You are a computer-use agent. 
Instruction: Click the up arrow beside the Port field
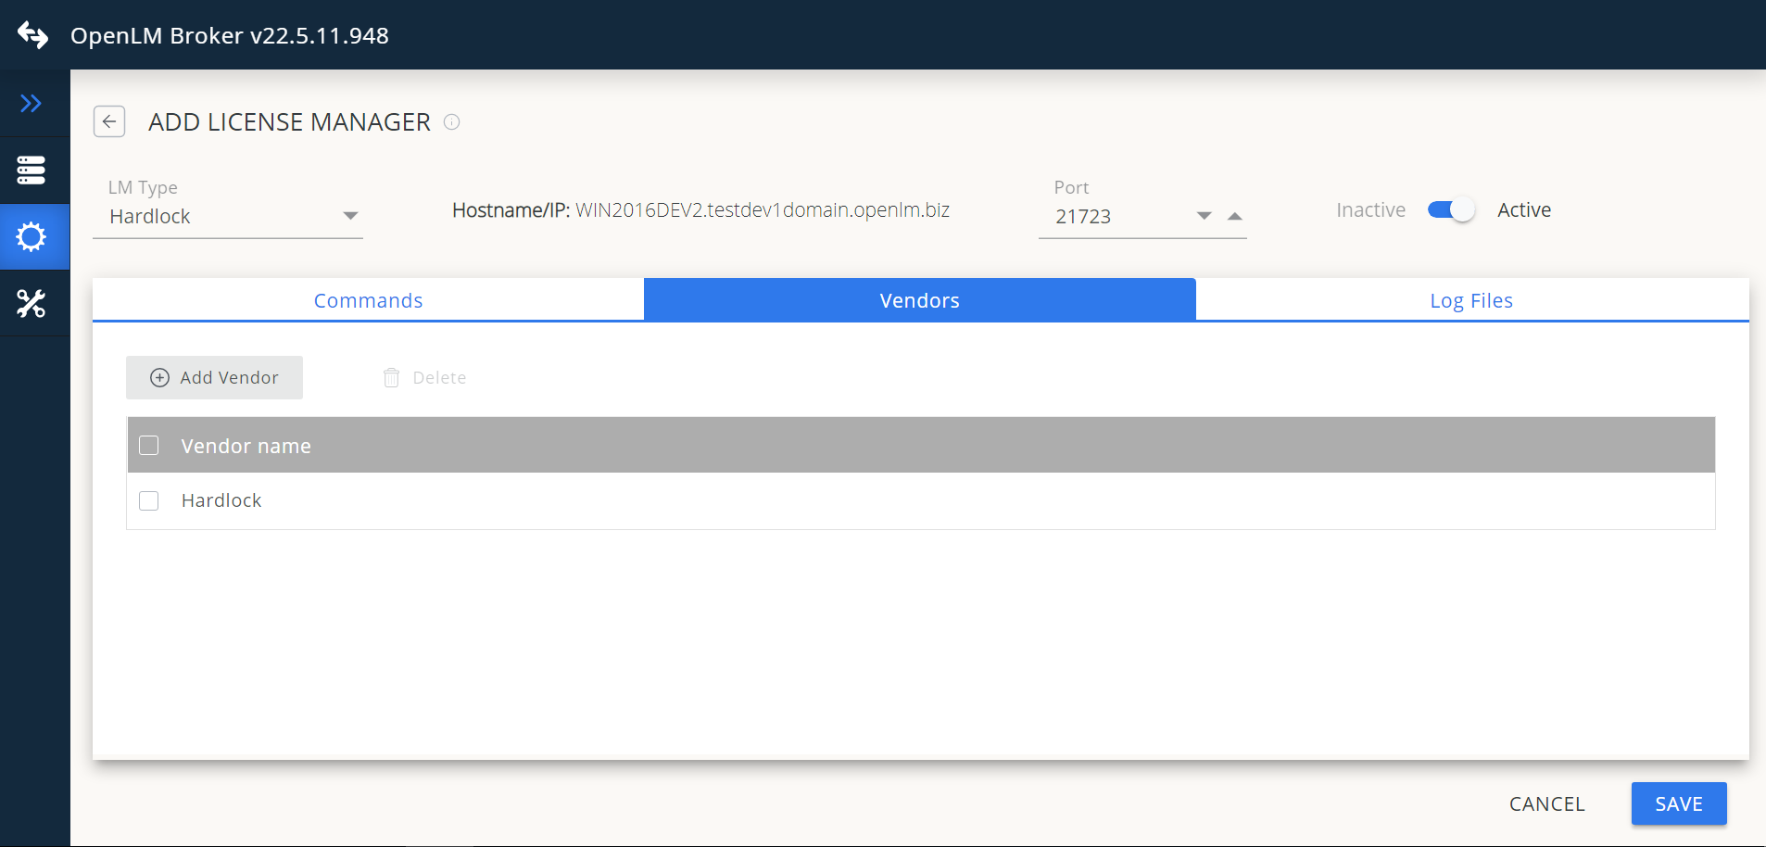(x=1235, y=216)
